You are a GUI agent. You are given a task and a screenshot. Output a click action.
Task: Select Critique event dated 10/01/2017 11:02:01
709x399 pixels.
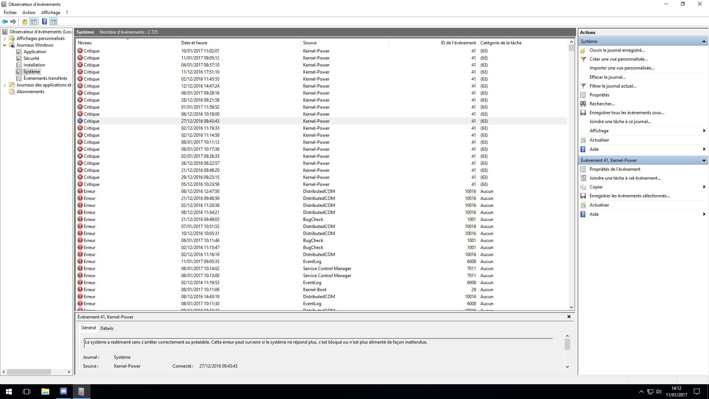click(321, 51)
